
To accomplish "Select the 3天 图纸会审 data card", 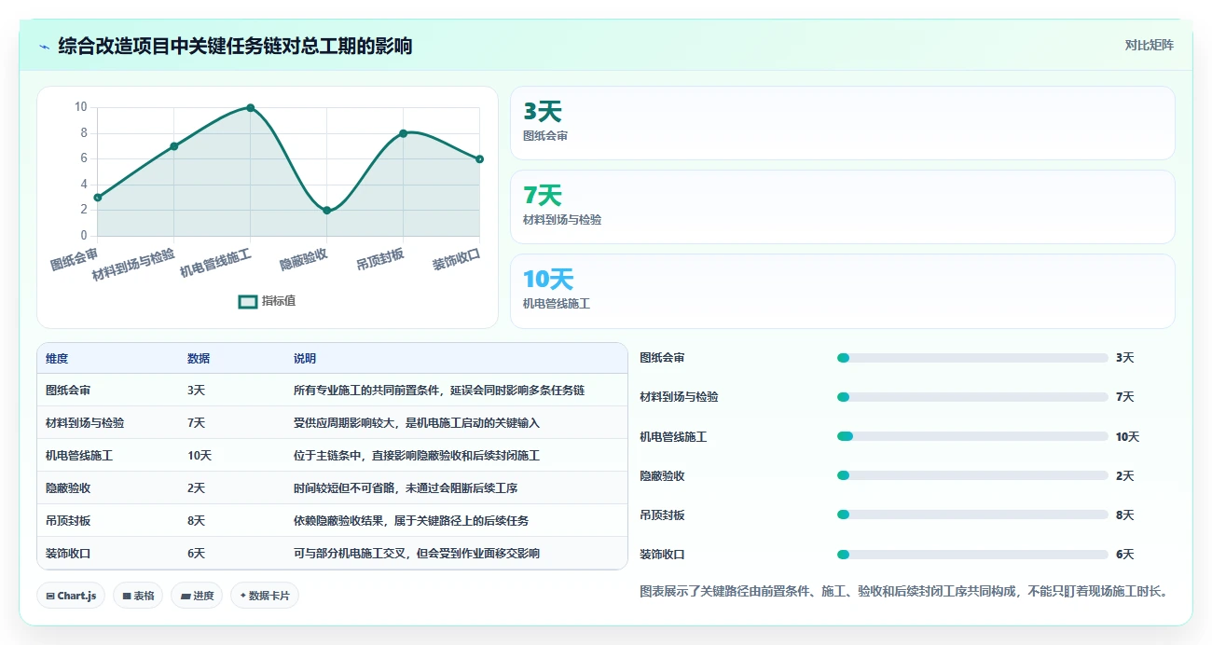I will [843, 123].
